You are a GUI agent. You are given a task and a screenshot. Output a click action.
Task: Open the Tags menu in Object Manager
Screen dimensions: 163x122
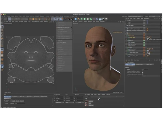(x=142, y=19)
